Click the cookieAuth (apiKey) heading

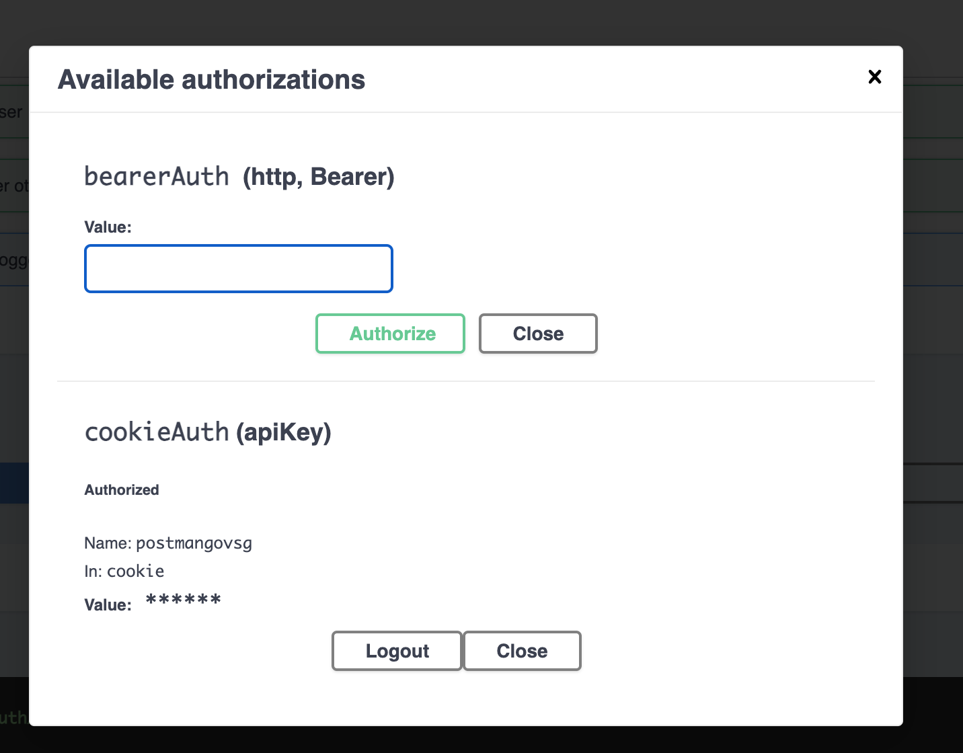[x=208, y=432]
